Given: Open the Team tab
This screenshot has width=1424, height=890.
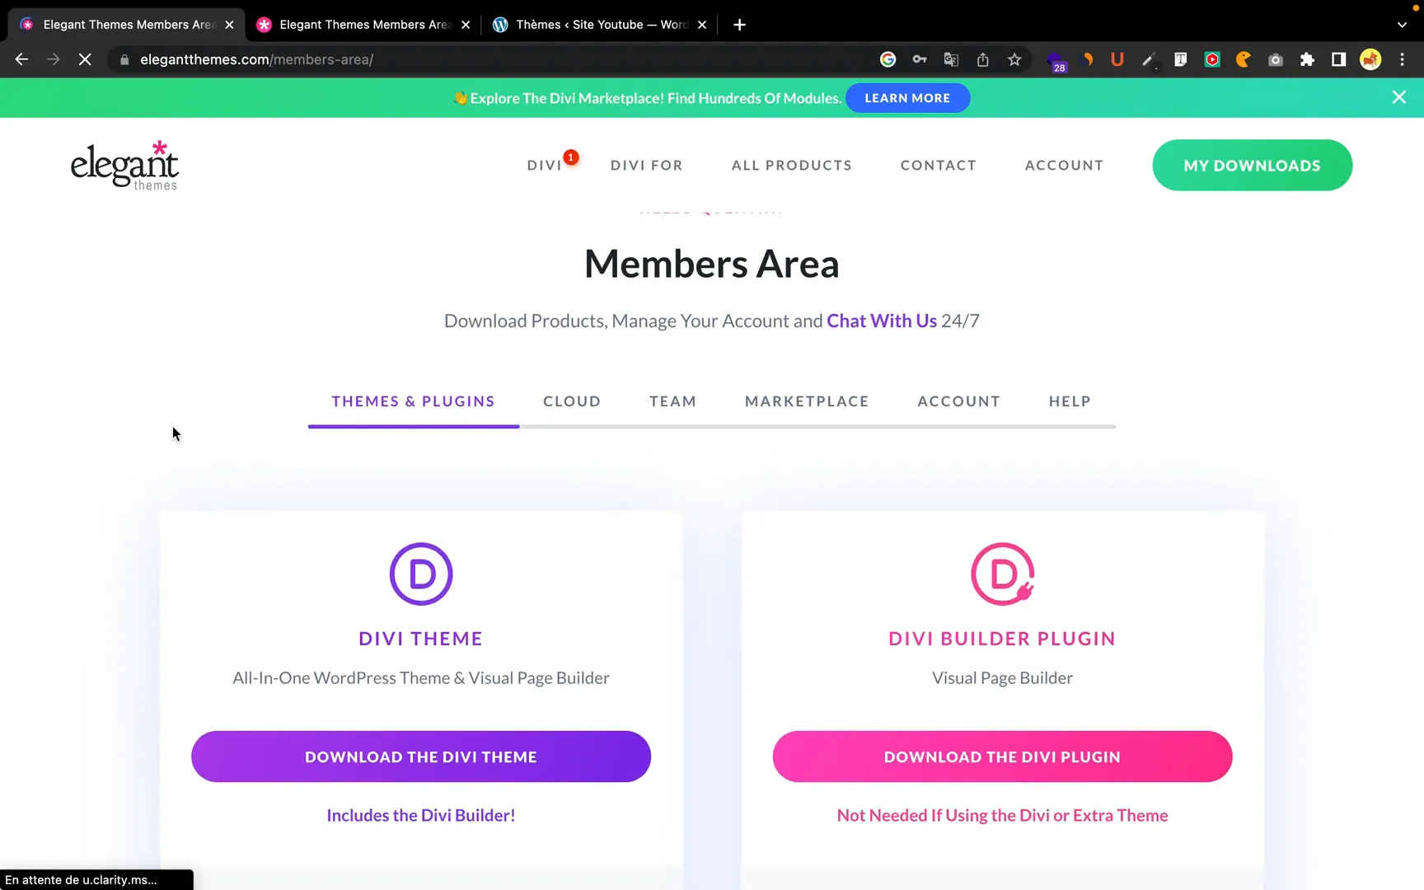Looking at the screenshot, I should pyautogui.click(x=672, y=401).
